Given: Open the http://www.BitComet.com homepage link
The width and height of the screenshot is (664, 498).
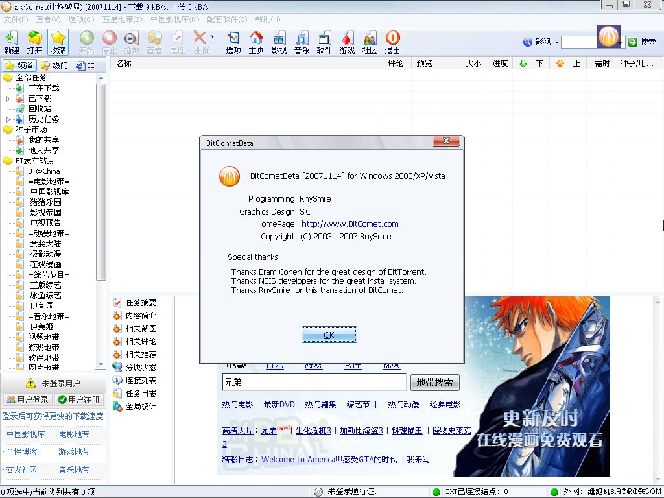Looking at the screenshot, I should click(350, 224).
